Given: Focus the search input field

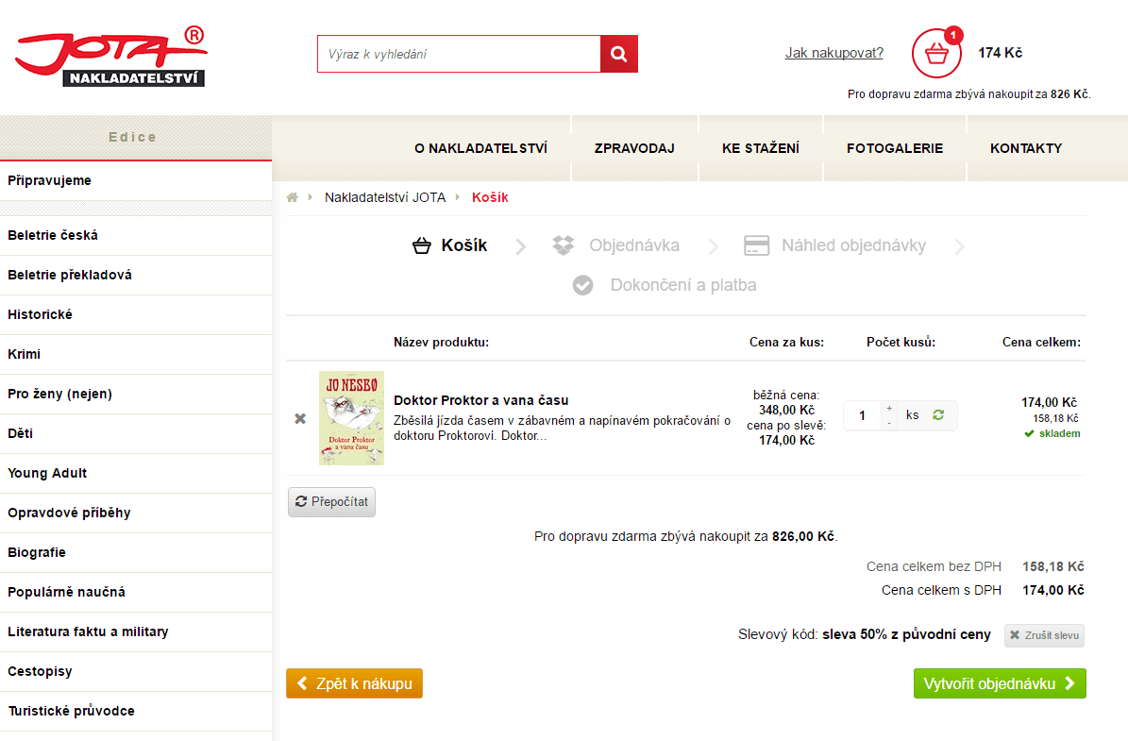Looking at the screenshot, I should 459,54.
